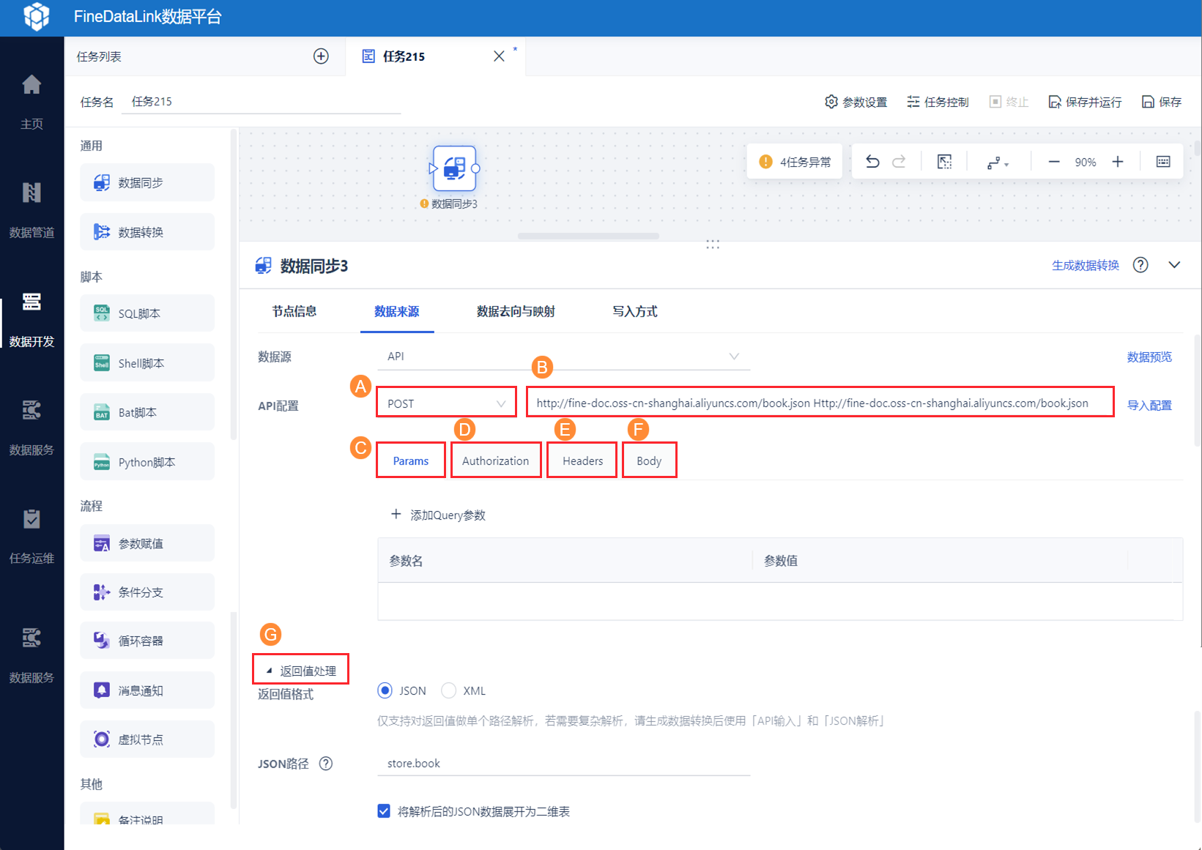The image size is (1202, 850).
Task: Zoom out the canvas with minus
Action: [x=1054, y=162]
